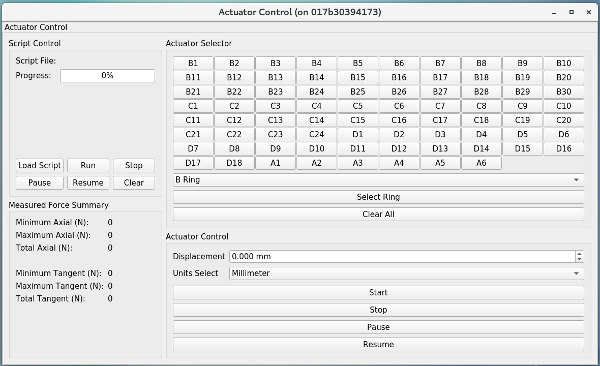Start the actuator movement
Viewport: 600px width, 366px height.
(378, 293)
